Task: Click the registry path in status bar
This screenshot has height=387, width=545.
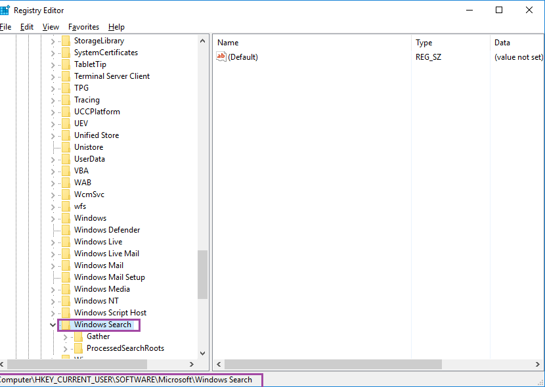Action: pyautogui.click(x=126, y=380)
